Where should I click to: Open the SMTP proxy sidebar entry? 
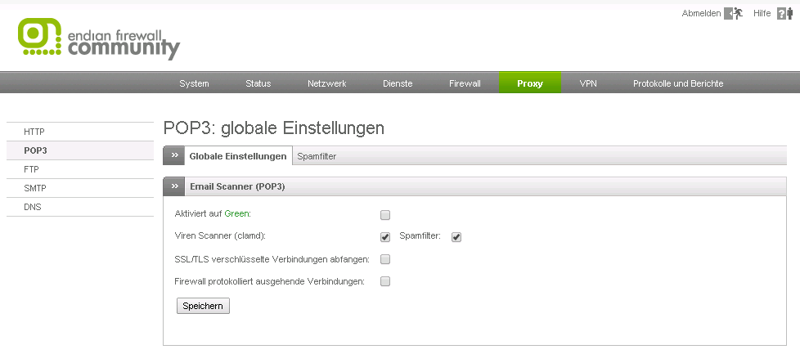pos(34,188)
